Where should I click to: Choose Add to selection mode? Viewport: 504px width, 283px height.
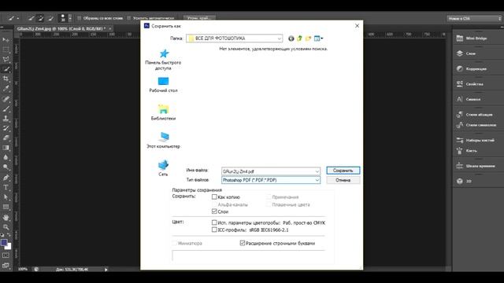click(x=41, y=18)
